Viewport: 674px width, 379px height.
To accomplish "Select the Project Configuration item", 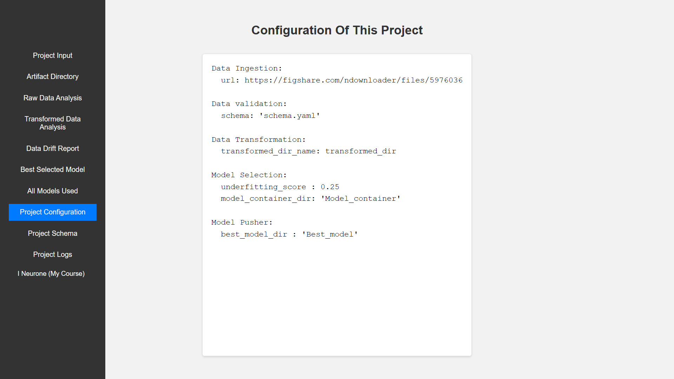I will [52, 212].
